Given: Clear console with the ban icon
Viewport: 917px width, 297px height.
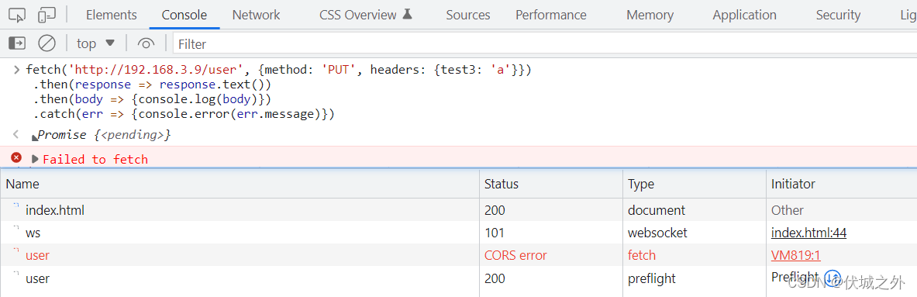Looking at the screenshot, I should [x=47, y=43].
